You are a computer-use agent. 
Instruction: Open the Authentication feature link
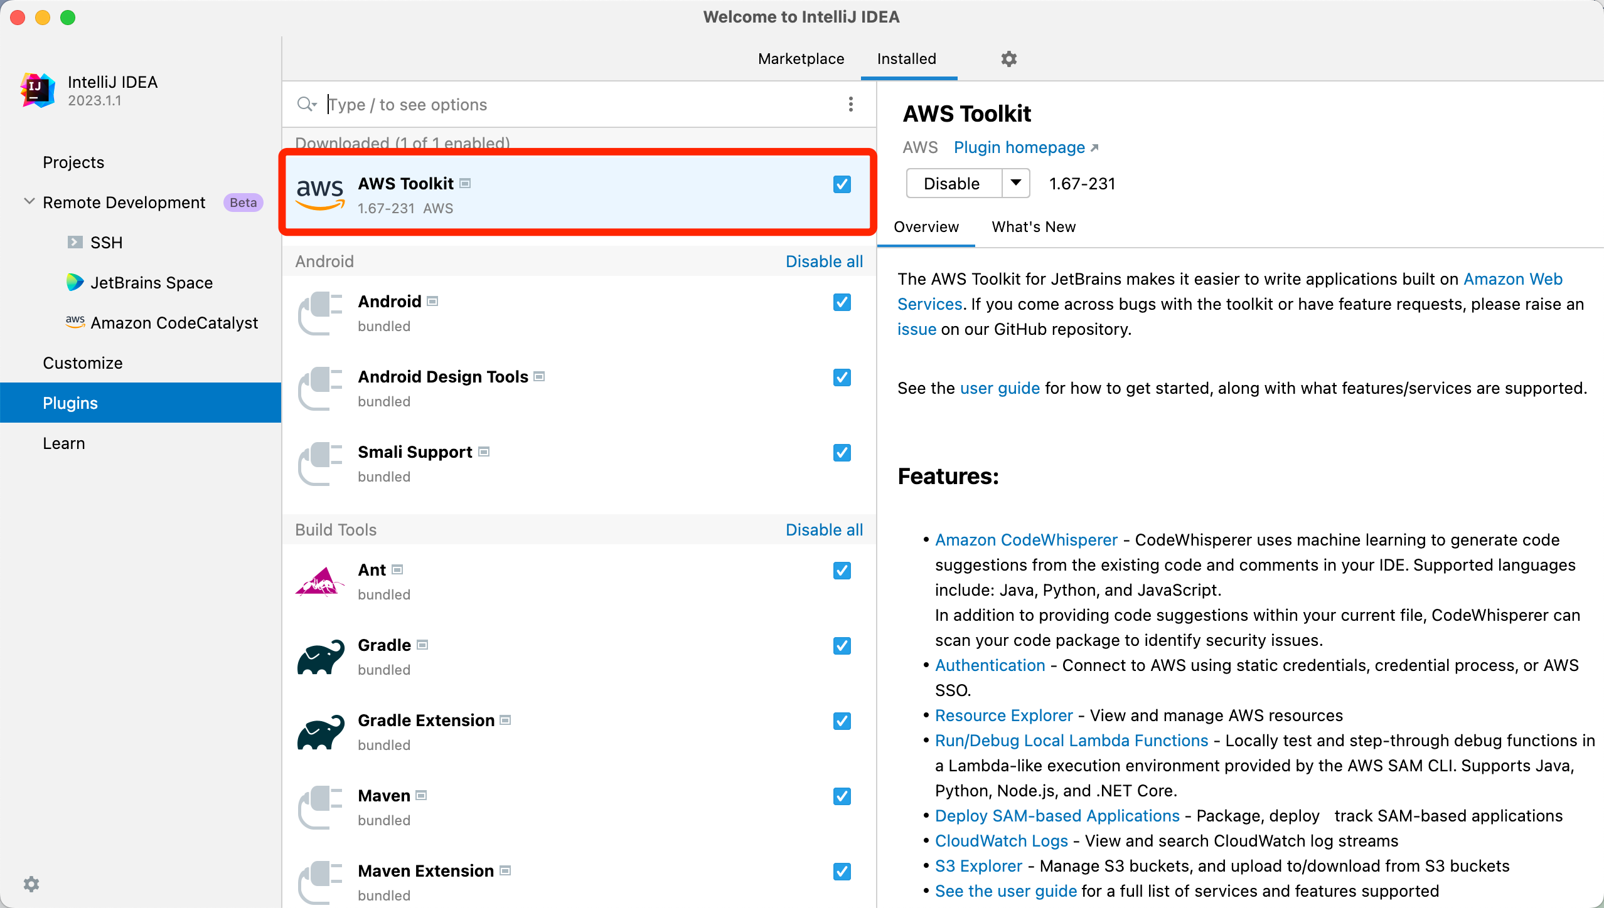click(x=990, y=665)
